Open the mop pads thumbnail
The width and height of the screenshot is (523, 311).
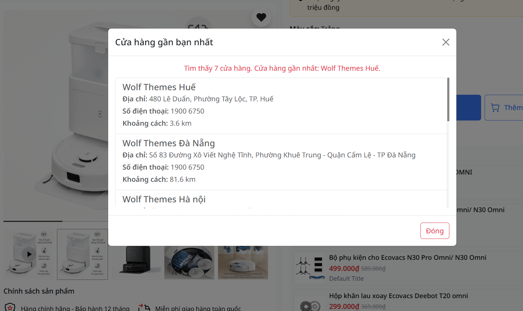(x=189, y=262)
